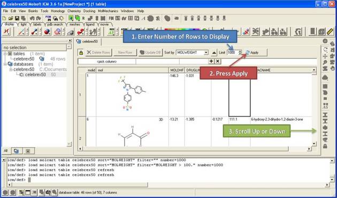Click the Limit rows input field
This screenshot has height=198, width=337.
click(x=233, y=52)
